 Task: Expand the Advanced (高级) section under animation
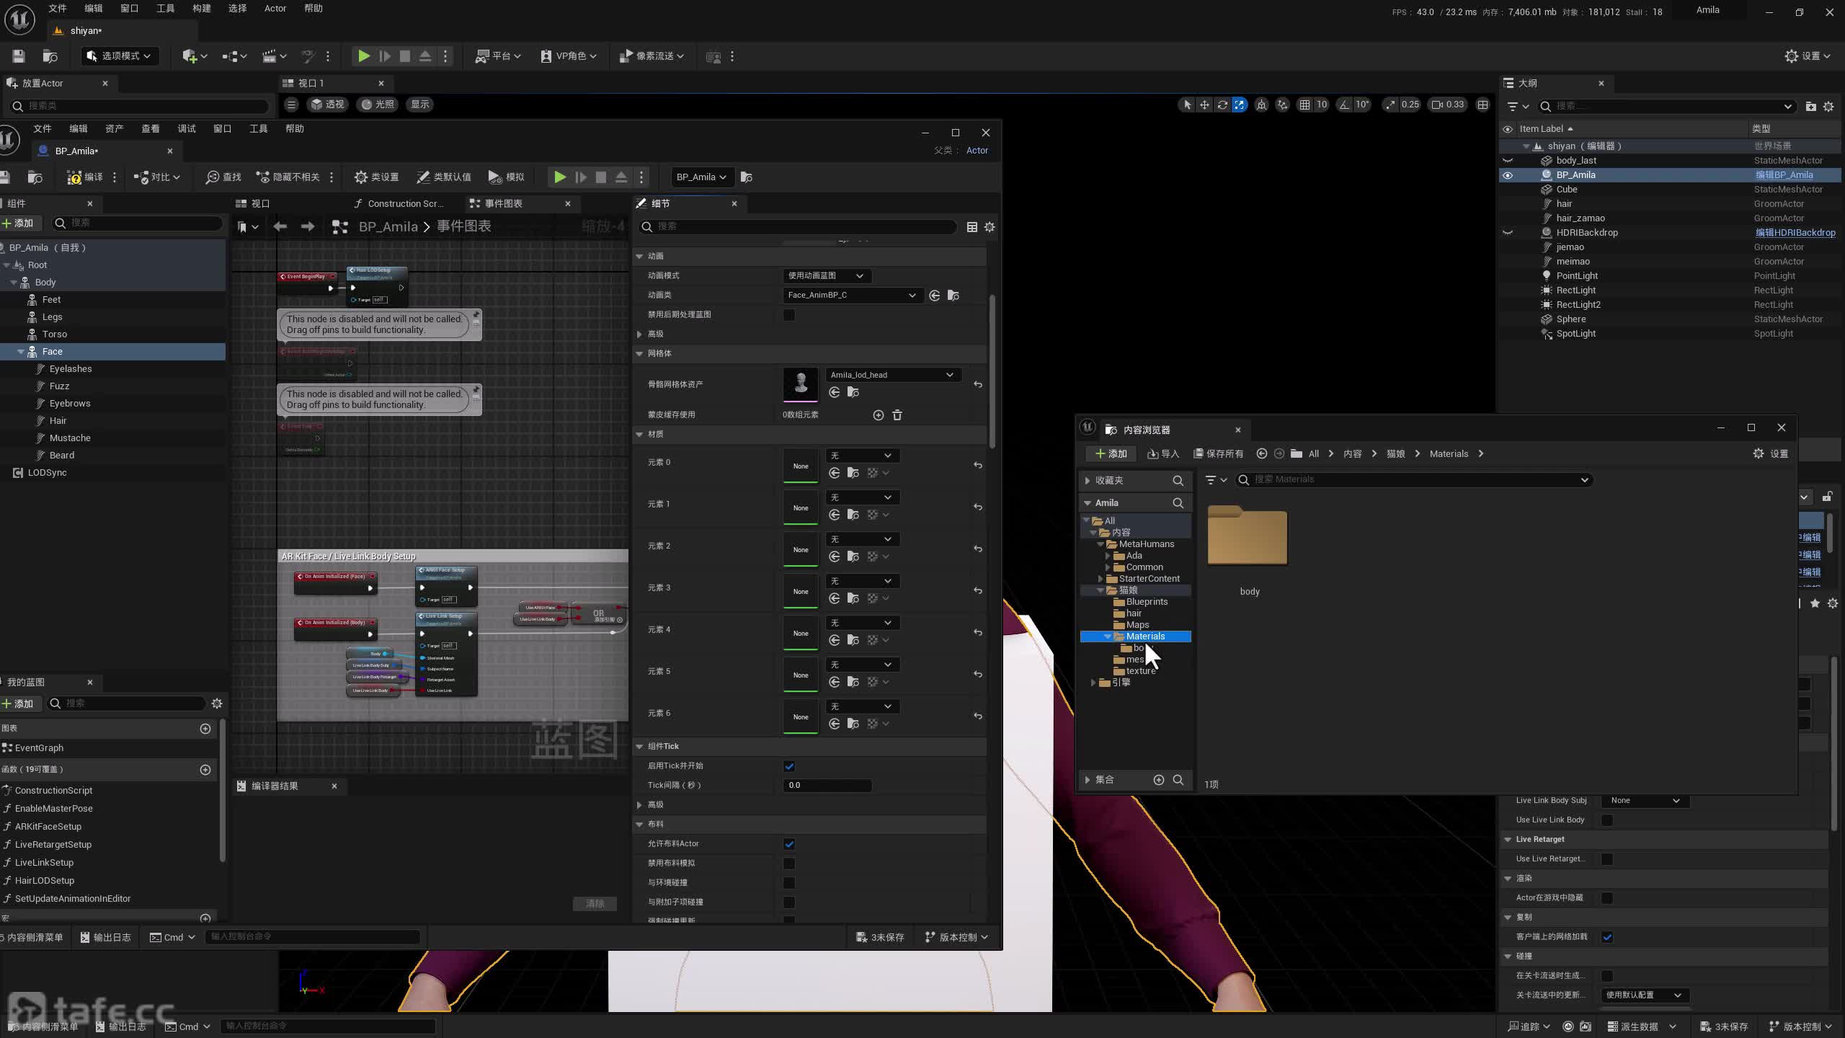point(639,334)
